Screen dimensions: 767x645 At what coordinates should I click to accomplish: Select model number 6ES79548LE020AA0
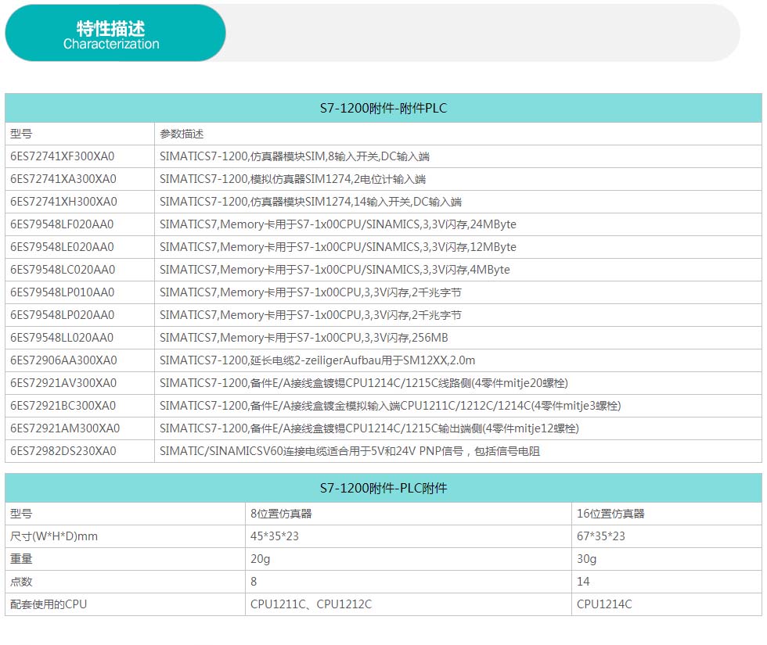point(62,247)
